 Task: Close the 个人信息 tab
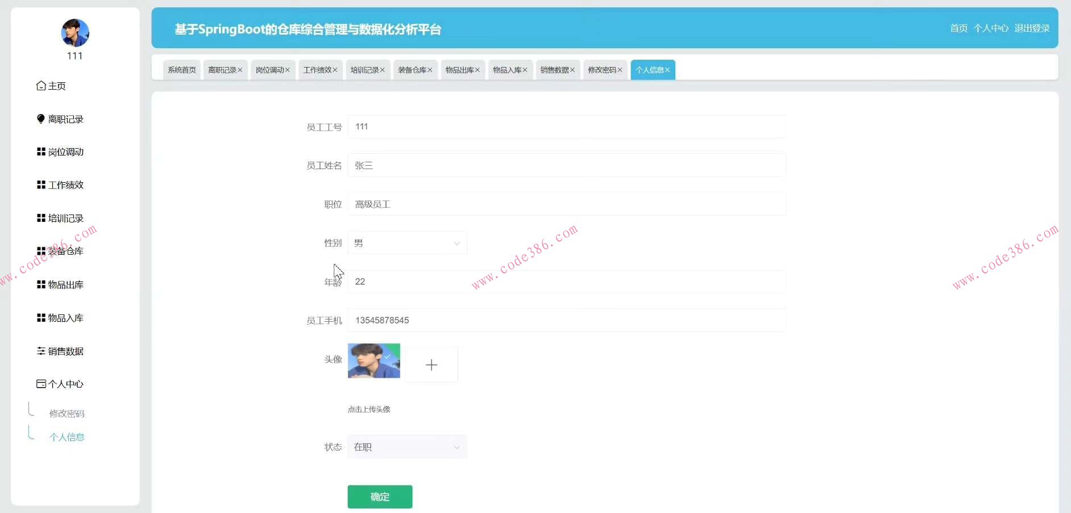669,70
